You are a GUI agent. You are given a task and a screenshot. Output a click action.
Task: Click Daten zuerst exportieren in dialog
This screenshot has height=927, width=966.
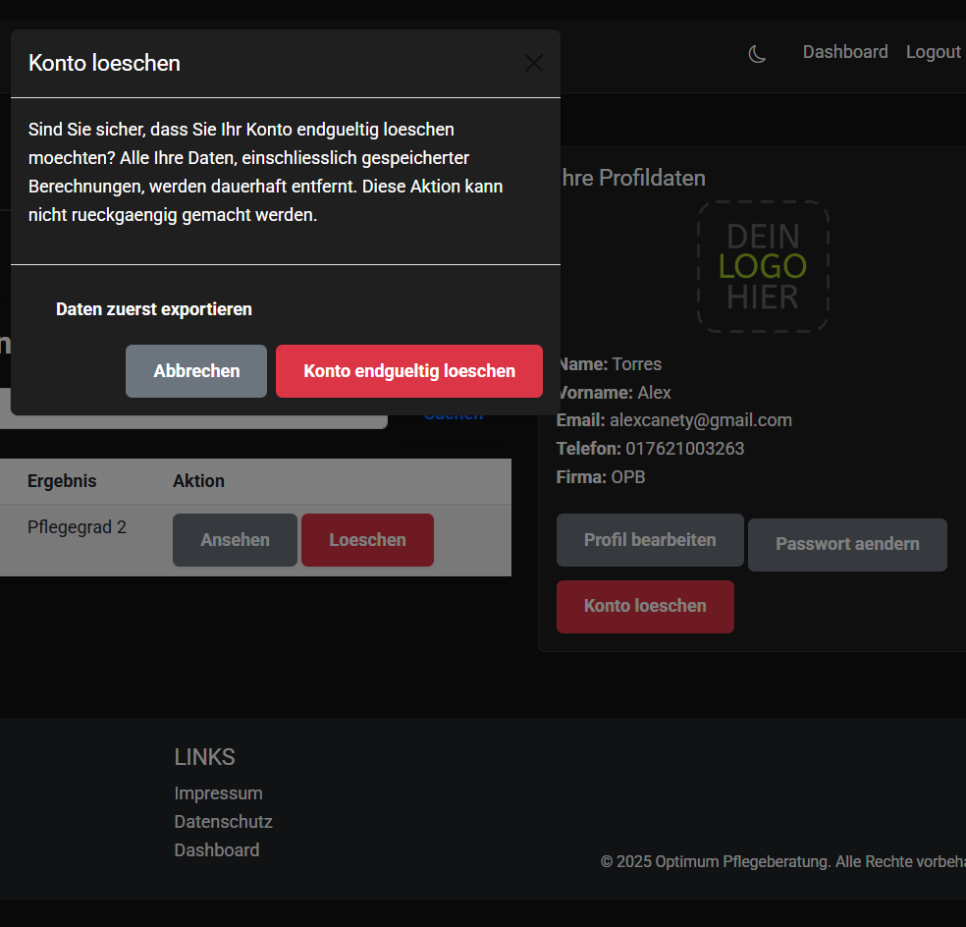(x=154, y=309)
